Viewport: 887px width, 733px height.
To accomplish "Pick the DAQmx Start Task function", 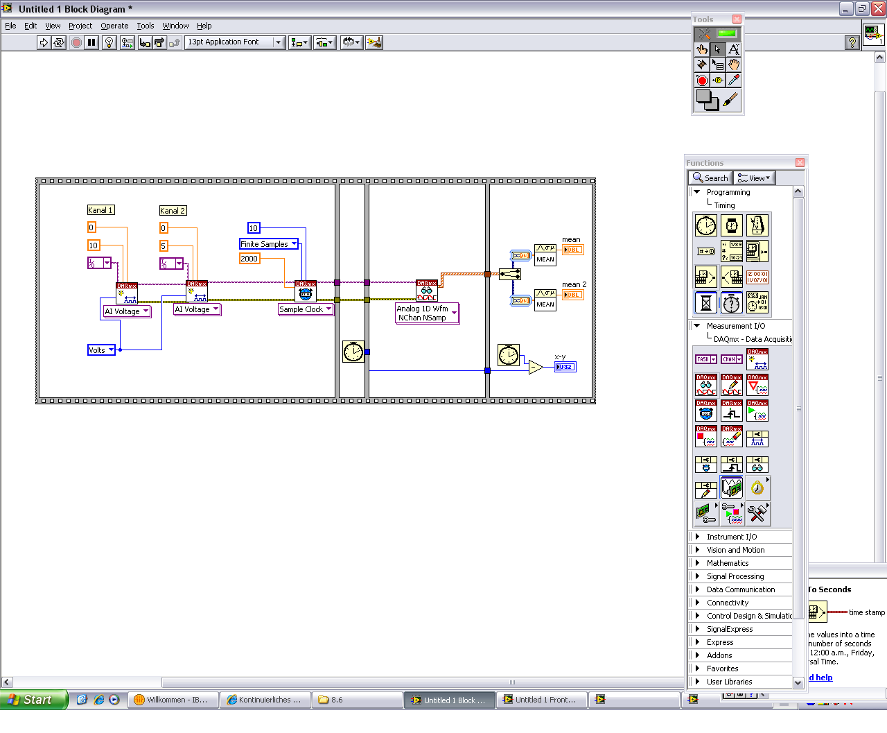I will pyautogui.click(x=757, y=411).
